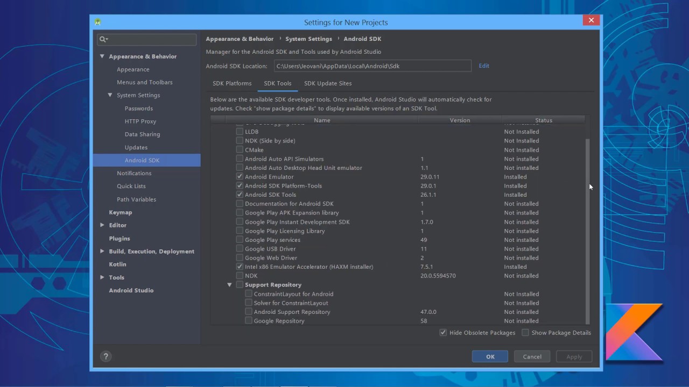Select Android Auto API Simulators row
689x387 pixels.
[x=397, y=159]
